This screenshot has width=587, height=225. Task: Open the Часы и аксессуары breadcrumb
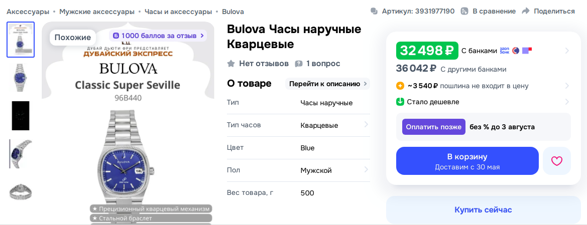[x=178, y=12]
